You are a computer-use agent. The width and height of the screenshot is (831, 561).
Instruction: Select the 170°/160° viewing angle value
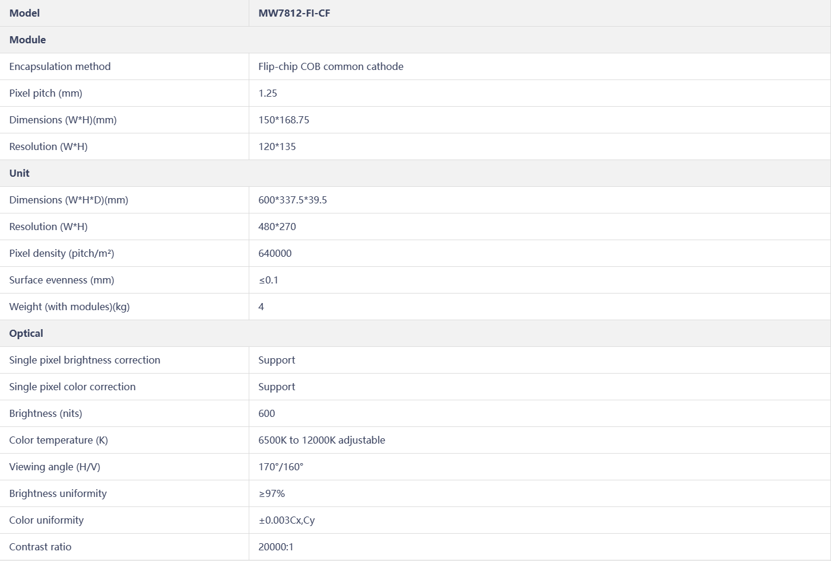pyautogui.click(x=281, y=467)
